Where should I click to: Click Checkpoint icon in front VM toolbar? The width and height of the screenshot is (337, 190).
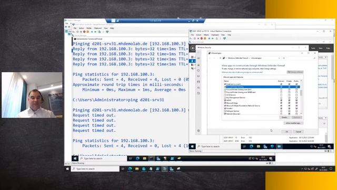coord(216,39)
